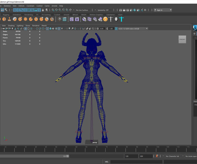197x164 pixels.
Task: Click the make live surface magnet icon
Action: [71, 10]
